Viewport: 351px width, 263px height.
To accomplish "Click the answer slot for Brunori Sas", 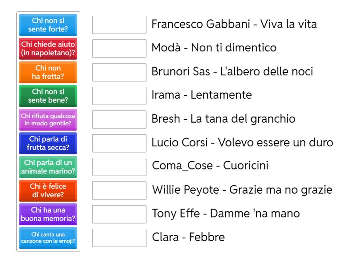I will point(119,72).
